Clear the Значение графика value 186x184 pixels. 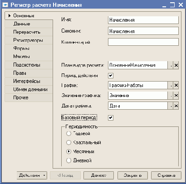[x=176, y=96]
